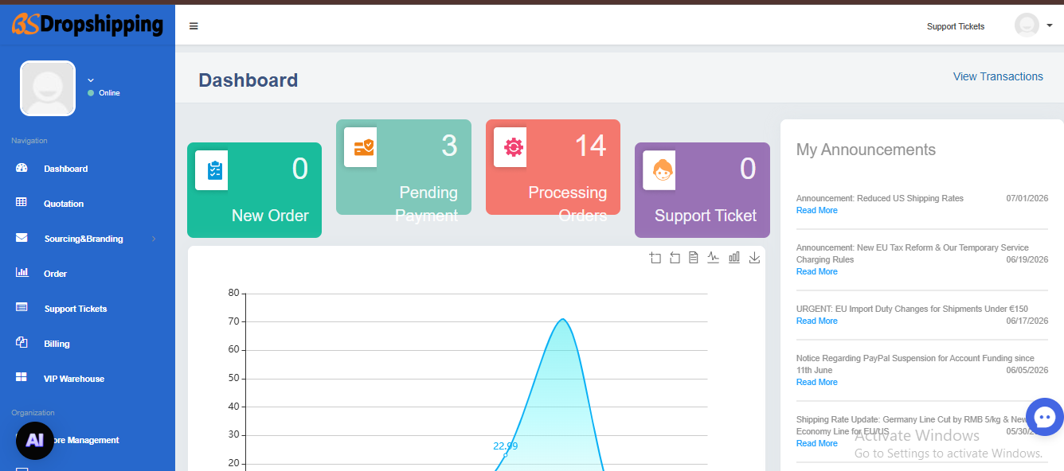Open the account dropdown caret top right
This screenshot has height=471, width=1064.
(x=1050, y=25)
